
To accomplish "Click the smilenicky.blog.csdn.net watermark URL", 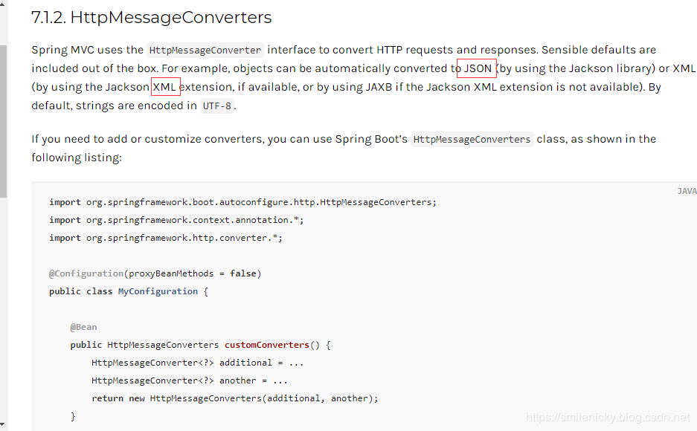I will point(608,418).
